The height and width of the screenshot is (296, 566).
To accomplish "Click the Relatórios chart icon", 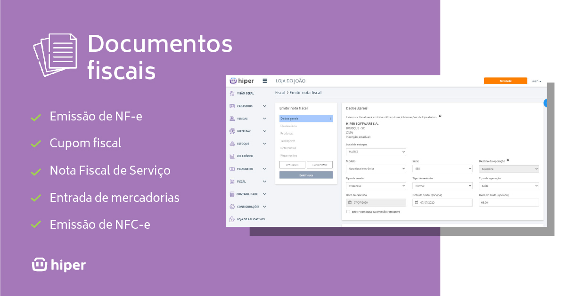I will point(232,156).
